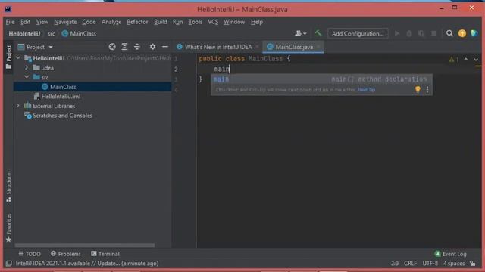Click the Build Project hammer icon

pyautogui.click(x=318, y=33)
